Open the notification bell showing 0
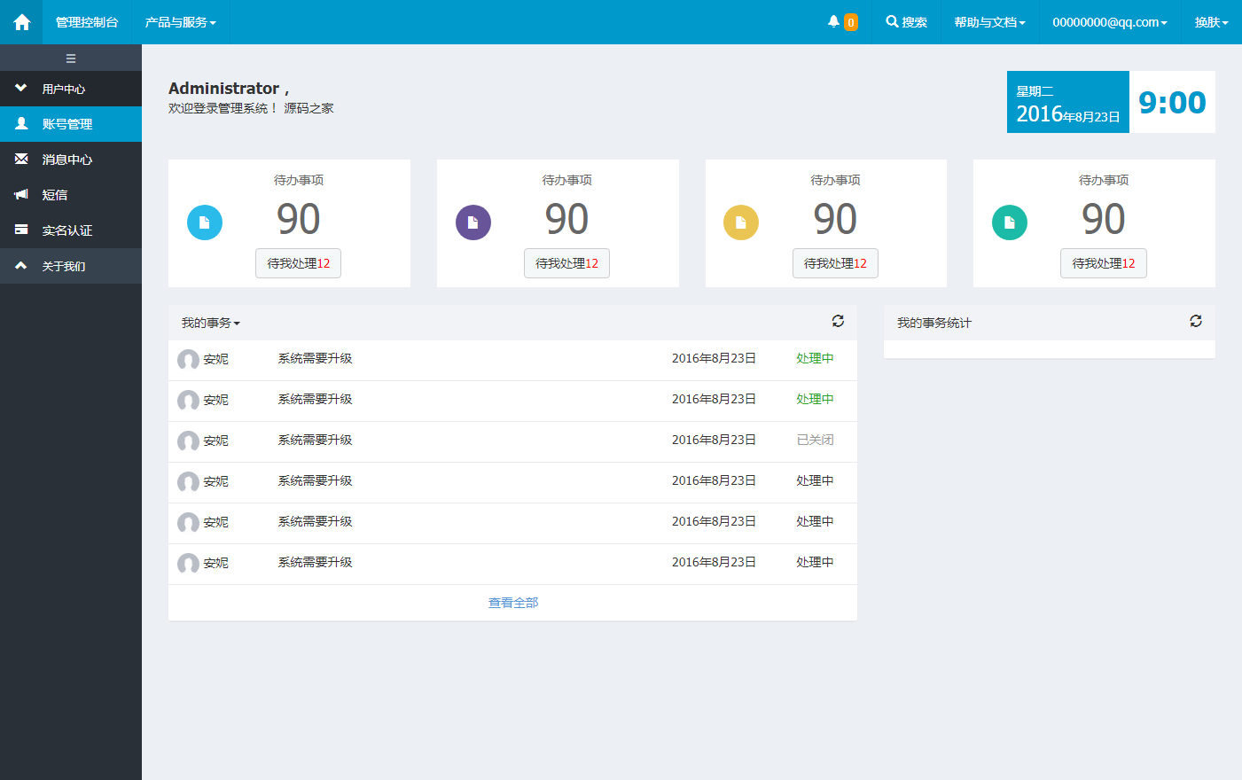This screenshot has height=780, width=1242. [839, 21]
